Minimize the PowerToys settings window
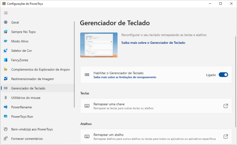This screenshot has width=237, height=145. 210,3
